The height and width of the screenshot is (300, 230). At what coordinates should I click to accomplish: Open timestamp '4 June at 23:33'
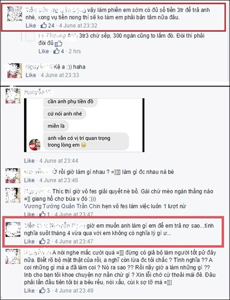click(x=60, y=75)
